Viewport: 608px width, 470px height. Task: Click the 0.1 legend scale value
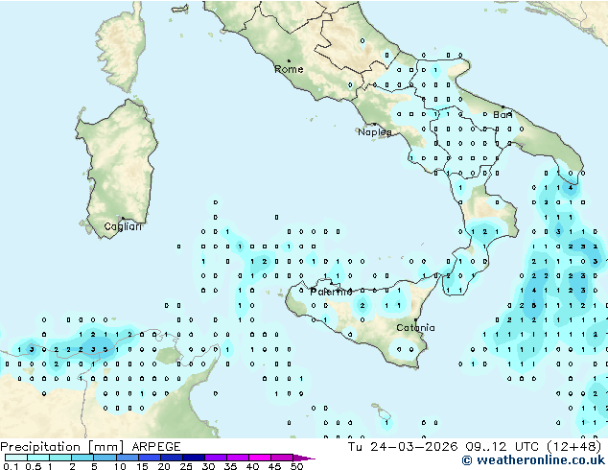(11, 466)
